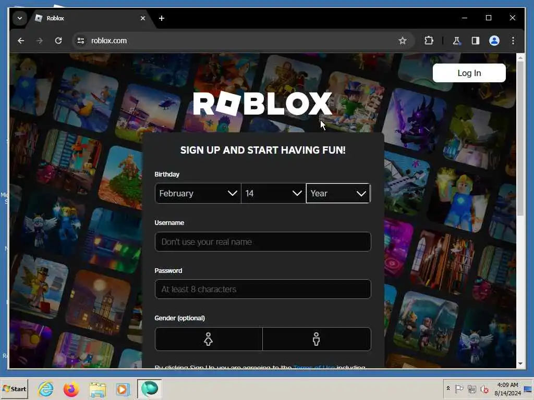This screenshot has width=534, height=400.
Task: Click the browser forward arrow
Action: tap(40, 41)
